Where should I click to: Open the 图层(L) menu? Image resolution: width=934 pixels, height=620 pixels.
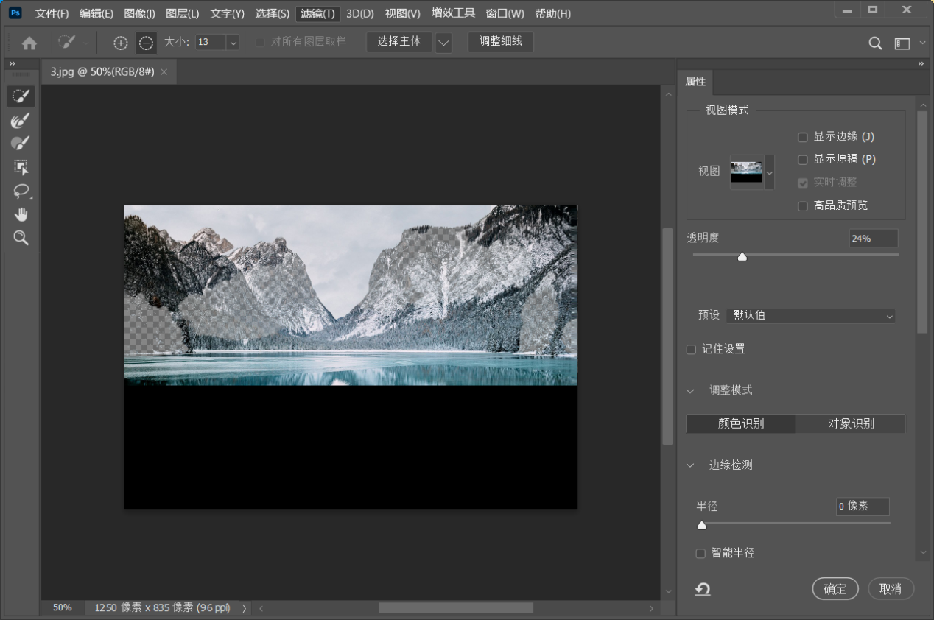182,13
